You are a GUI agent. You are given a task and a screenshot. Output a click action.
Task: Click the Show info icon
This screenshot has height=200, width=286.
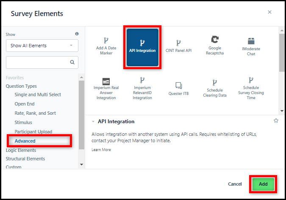pos(77,34)
